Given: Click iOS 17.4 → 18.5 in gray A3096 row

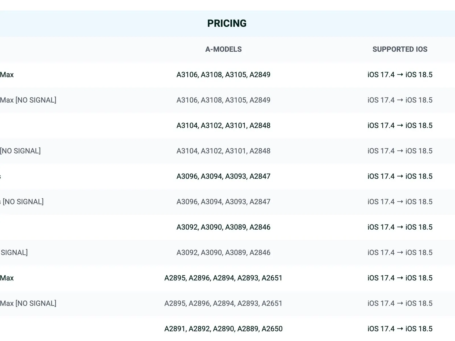Looking at the screenshot, I should tap(400, 202).
